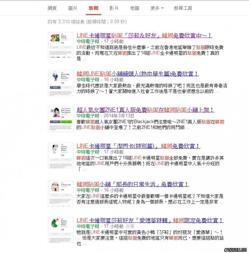Switch to the 圖片 search tab

72,8
